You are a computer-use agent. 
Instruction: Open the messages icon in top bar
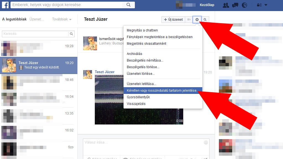(235, 5)
